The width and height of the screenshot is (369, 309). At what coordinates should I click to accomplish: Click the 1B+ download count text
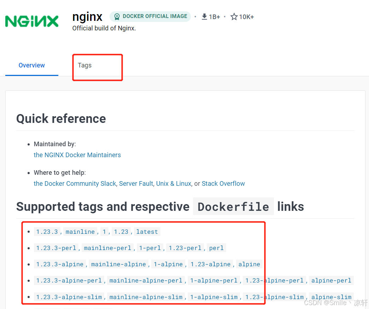click(215, 17)
